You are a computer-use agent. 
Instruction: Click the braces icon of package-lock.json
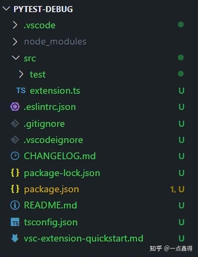tap(15, 173)
